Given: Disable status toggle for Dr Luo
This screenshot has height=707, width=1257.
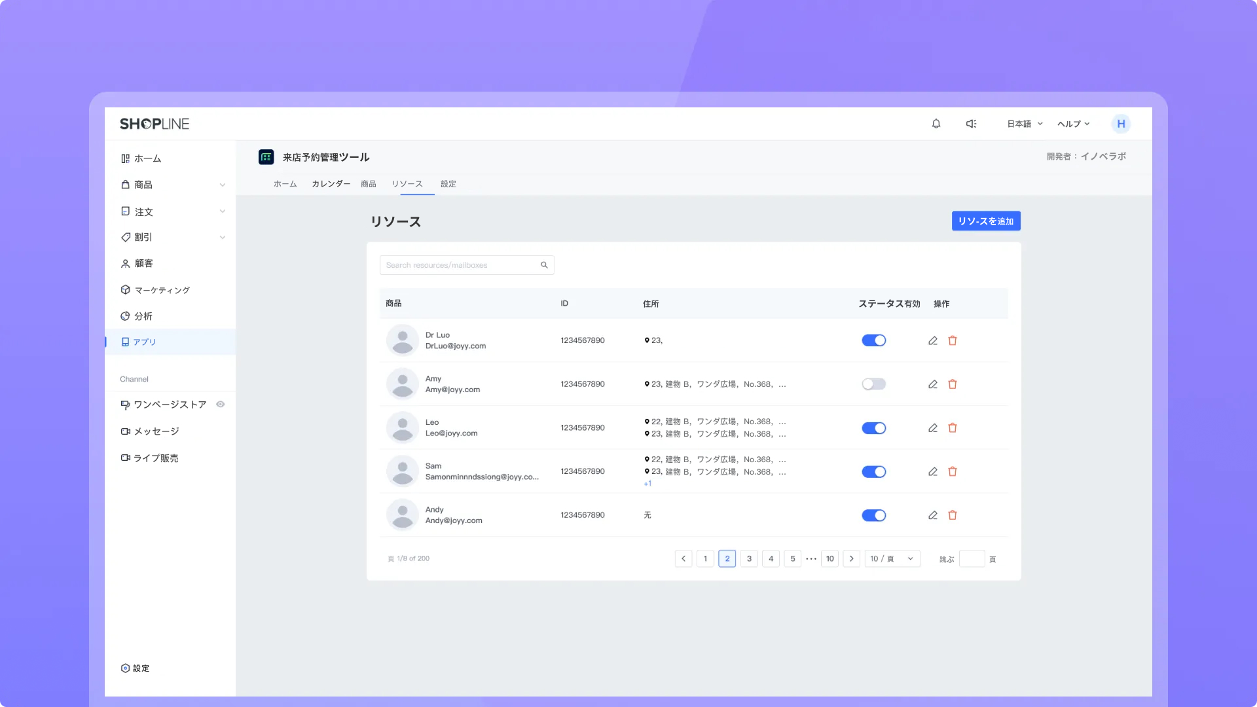Looking at the screenshot, I should (873, 340).
